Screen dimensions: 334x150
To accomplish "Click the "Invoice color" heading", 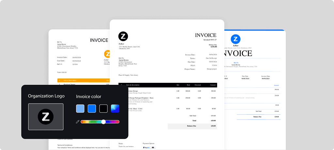I will click(x=89, y=97).
